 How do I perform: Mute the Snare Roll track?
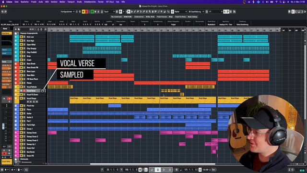pyautogui.click(x=21, y=148)
